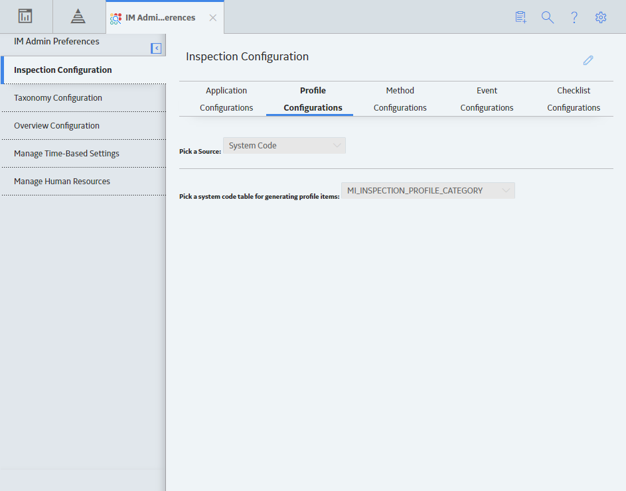Open the asset hierarchy pyramid icon tab

tap(78, 17)
